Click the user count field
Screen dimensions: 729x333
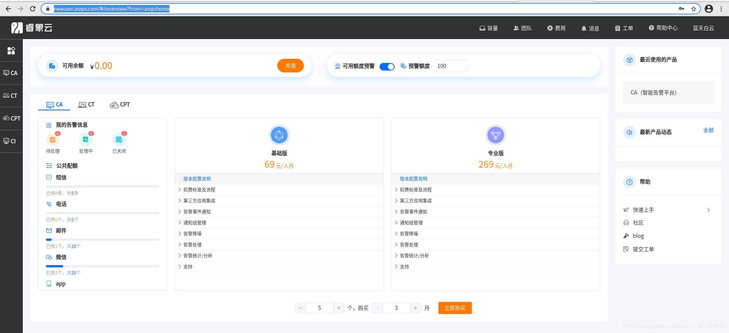[319, 308]
